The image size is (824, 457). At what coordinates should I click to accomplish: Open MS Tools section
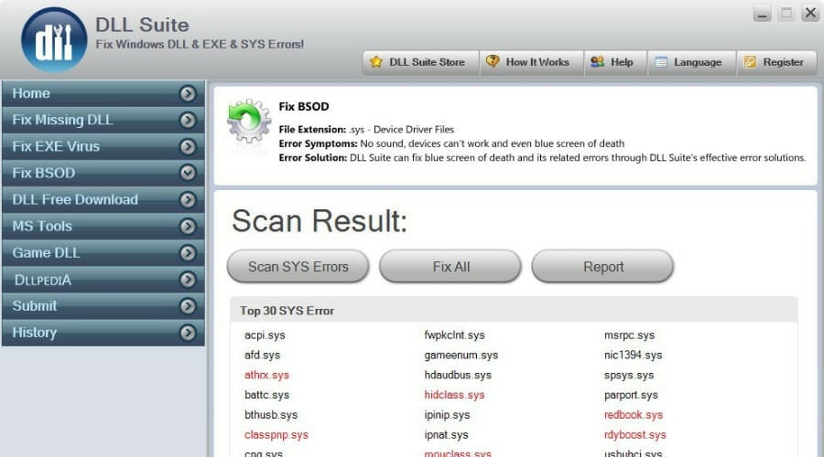[103, 226]
